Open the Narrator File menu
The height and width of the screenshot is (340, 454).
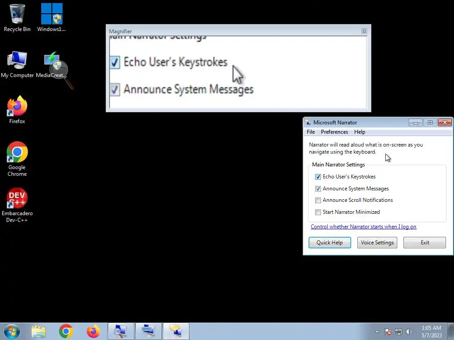coord(311,132)
